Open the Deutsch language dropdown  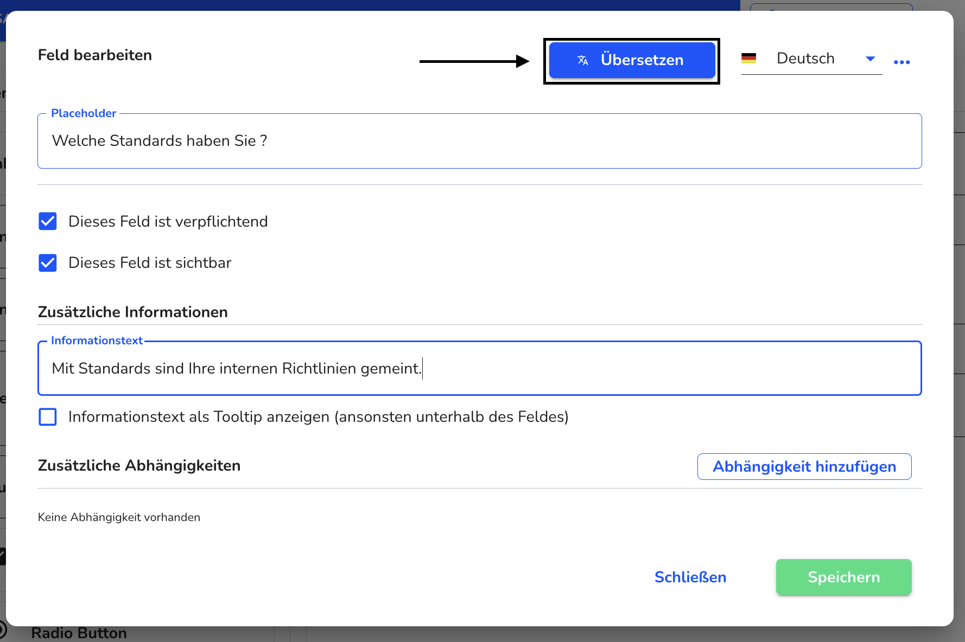[811, 59]
